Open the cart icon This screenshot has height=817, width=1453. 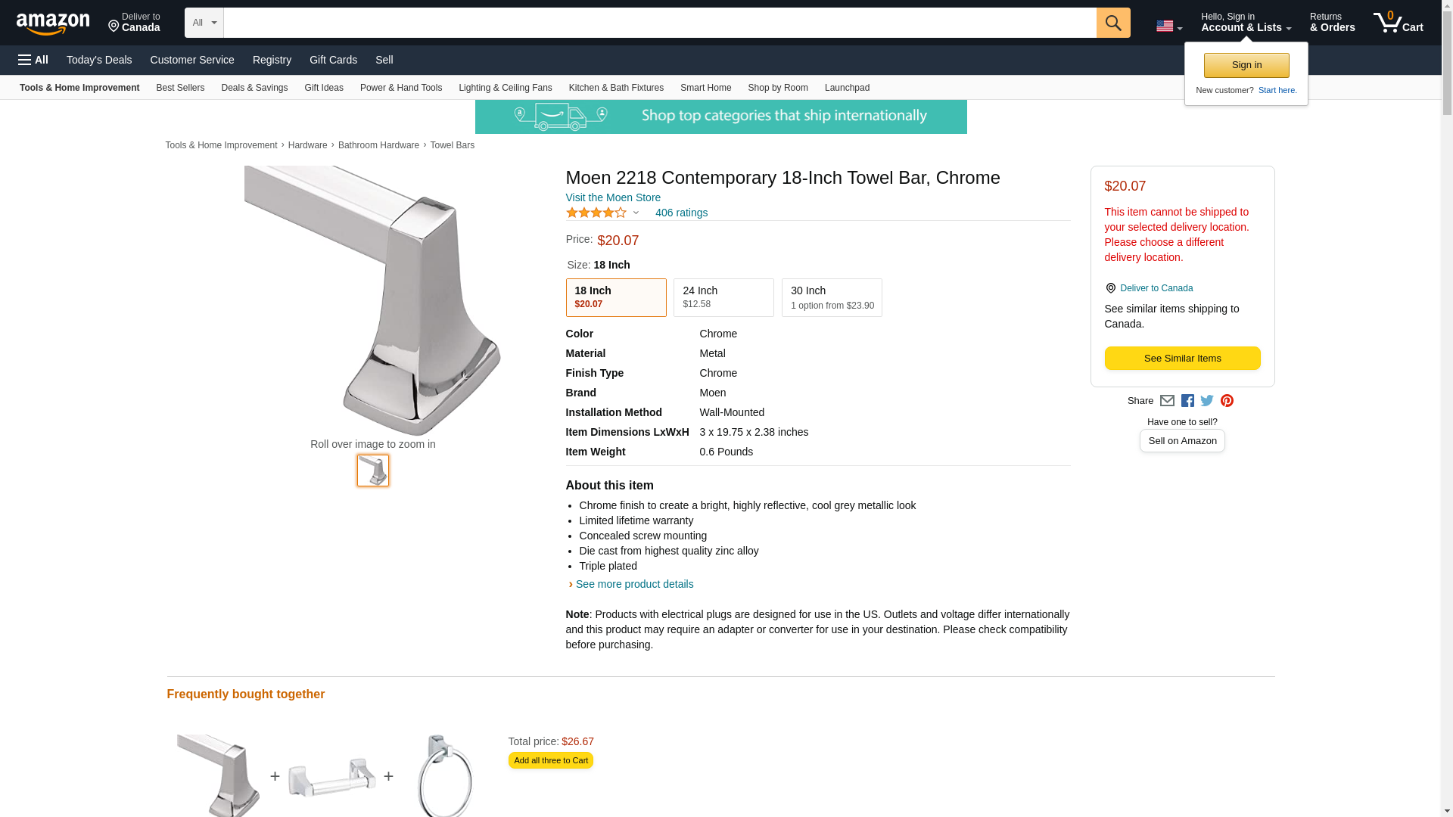point(1398,23)
